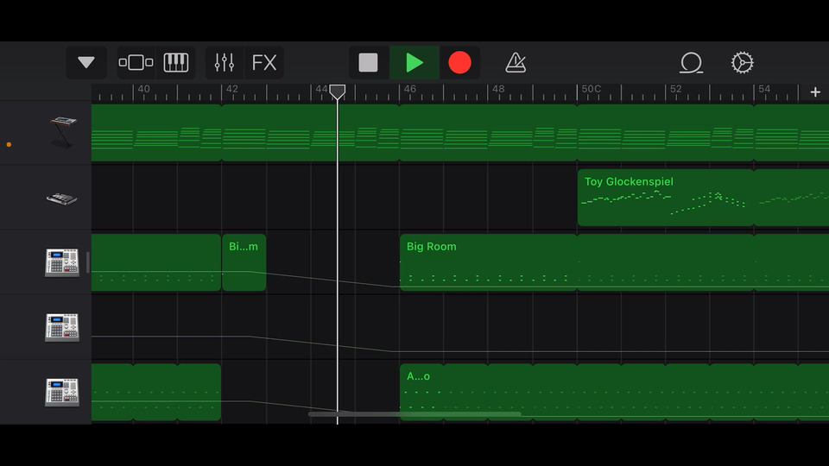The width and height of the screenshot is (829, 466).
Task: Click ruler at bar 40
Action: tap(144, 89)
